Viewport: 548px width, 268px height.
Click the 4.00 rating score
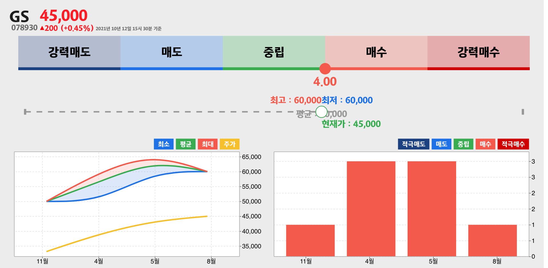(x=325, y=82)
